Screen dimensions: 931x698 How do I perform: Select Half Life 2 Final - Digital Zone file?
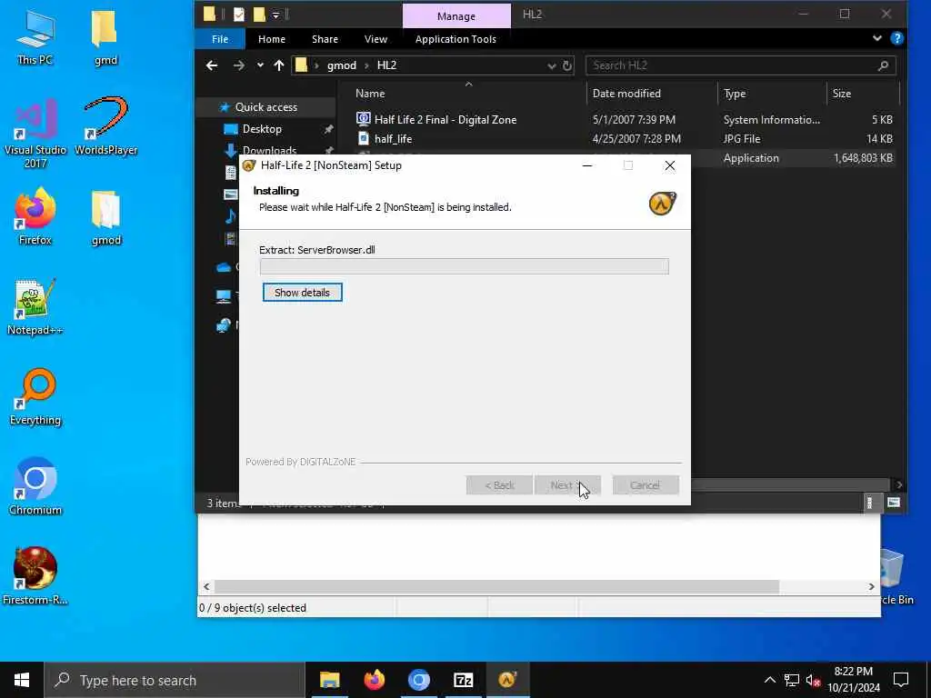445,120
